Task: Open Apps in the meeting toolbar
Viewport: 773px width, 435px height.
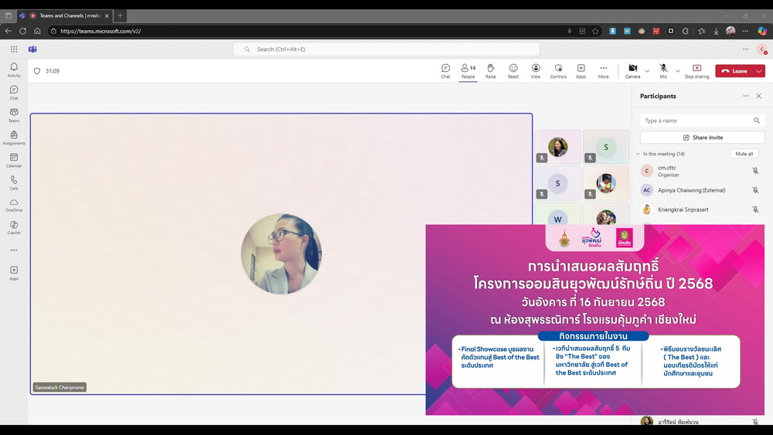Action: [581, 71]
